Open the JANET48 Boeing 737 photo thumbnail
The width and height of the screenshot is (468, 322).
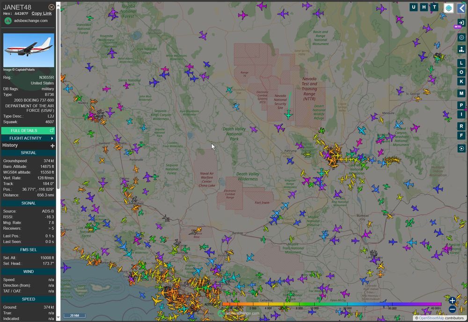(x=29, y=50)
